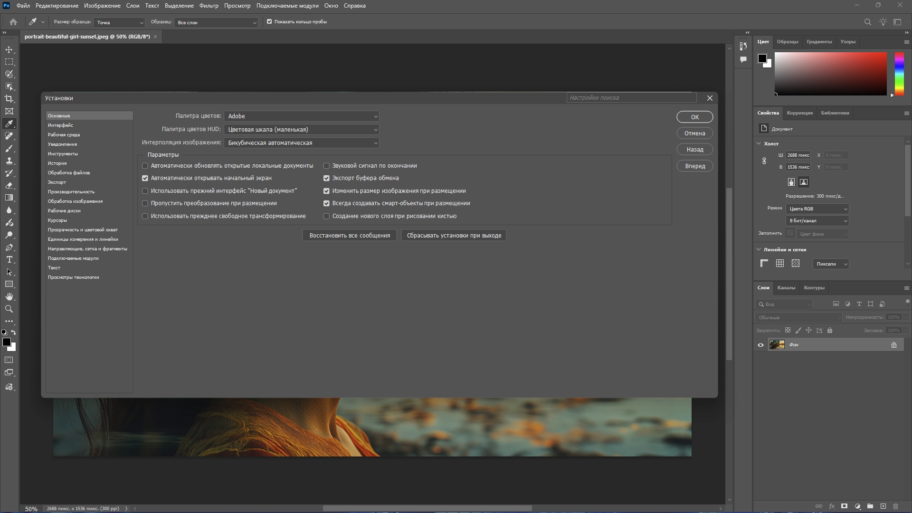The width and height of the screenshot is (912, 513).
Task: Click the vertical hue spectrum slider
Action: [x=899, y=74]
